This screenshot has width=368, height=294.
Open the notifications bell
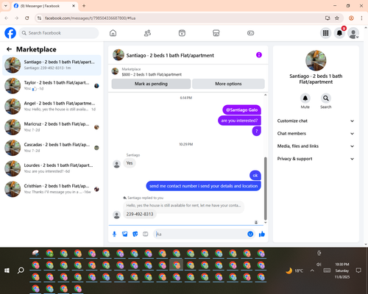(x=339, y=33)
